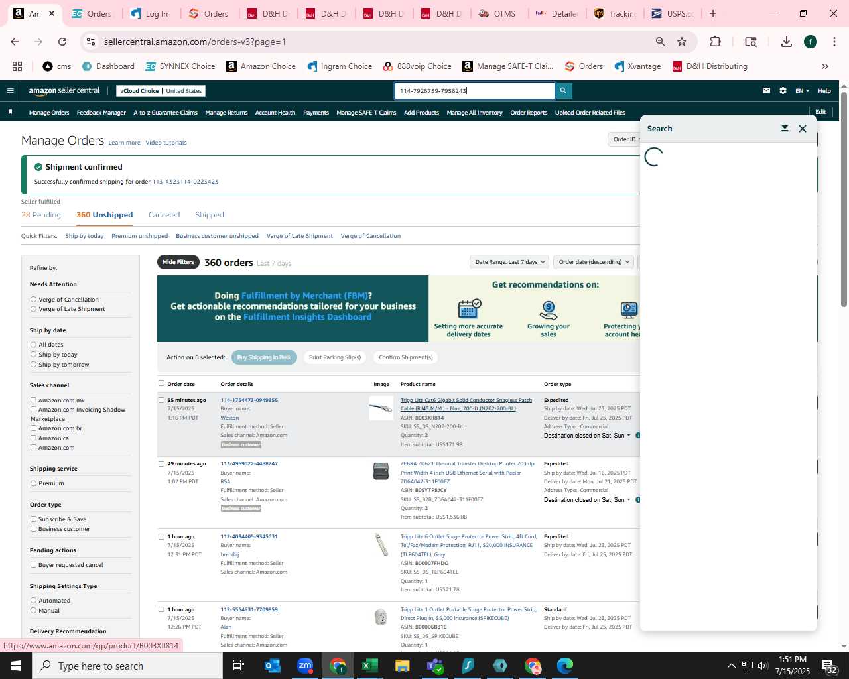849x679 pixels.
Task: Switch to the Canceled orders tab
Action: click(164, 215)
